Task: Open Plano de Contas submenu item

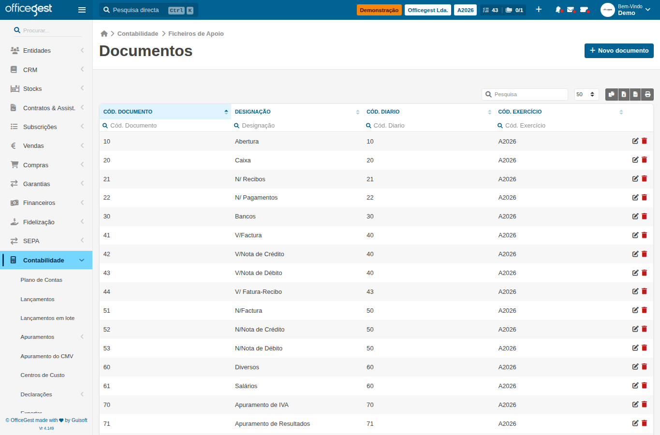Action: (41, 280)
